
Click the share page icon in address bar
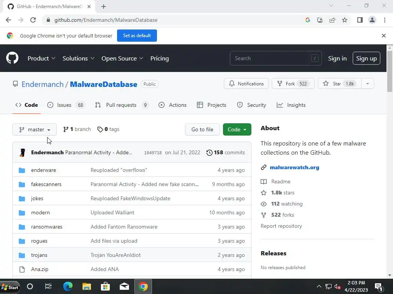pos(332,20)
